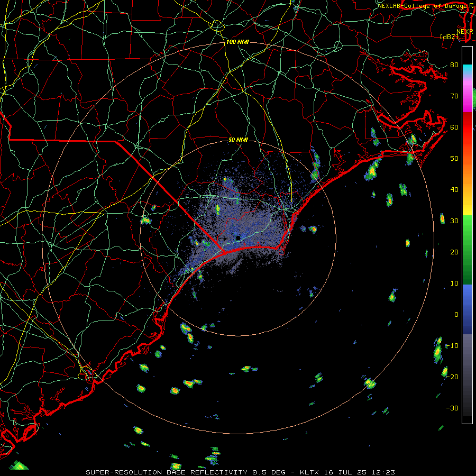Click the 16 JUL 25 12:23 timestamp
Image resolution: width=476 pixels, height=476 pixels.
pos(359,472)
